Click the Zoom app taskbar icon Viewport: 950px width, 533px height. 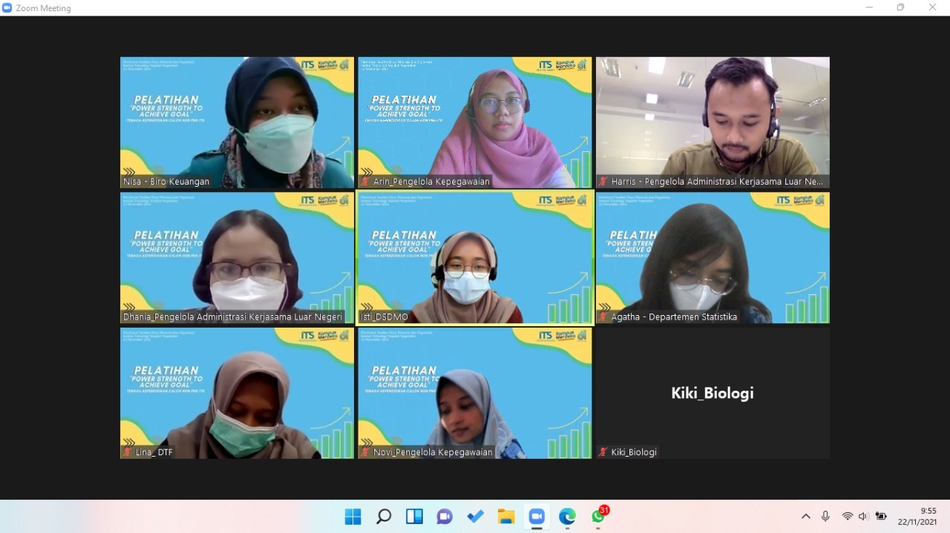coord(537,517)
